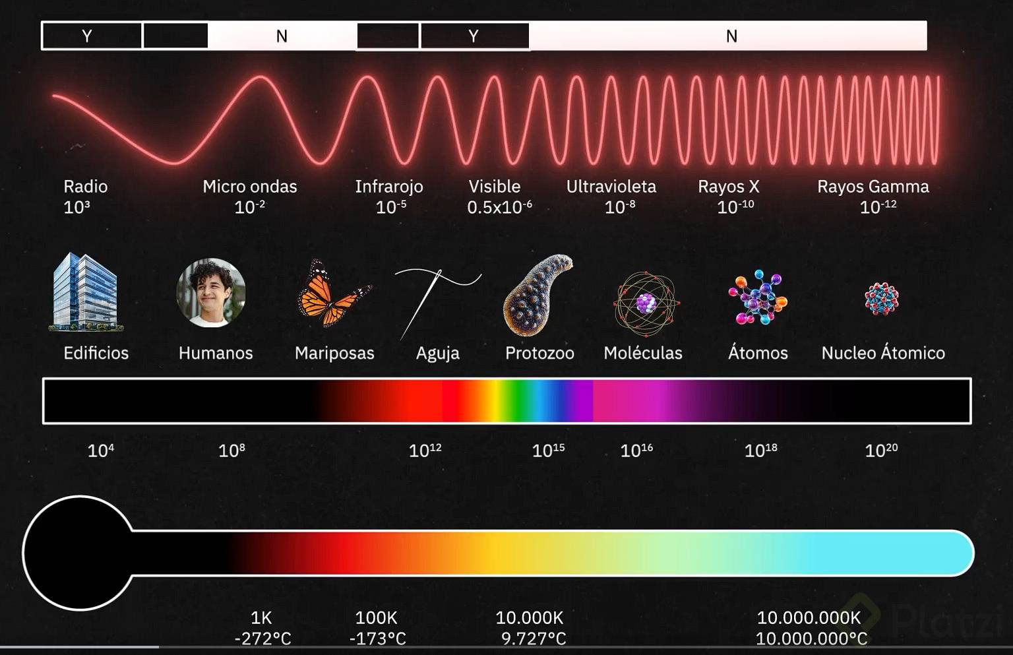Click the "10.000K" temperature label
This screenshot has width=1013, height=655.
click(x=530, y=618)
